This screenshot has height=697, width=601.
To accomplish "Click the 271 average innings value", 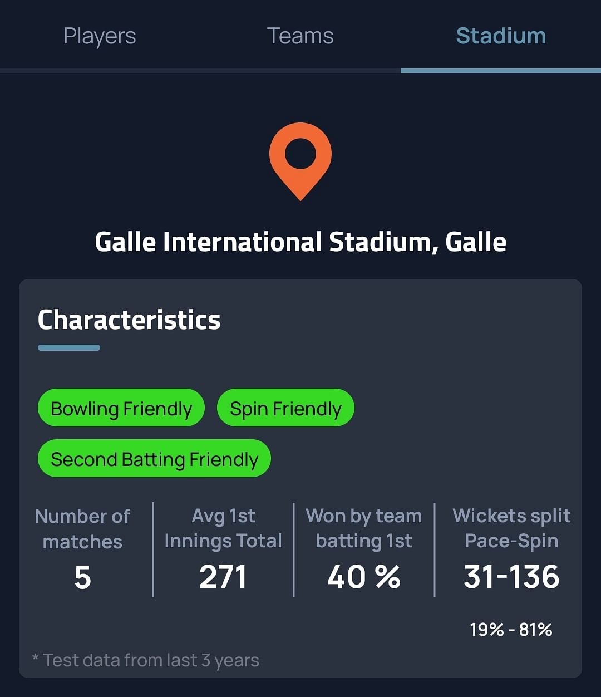I will pyautogui.click(x=223, y=577).
